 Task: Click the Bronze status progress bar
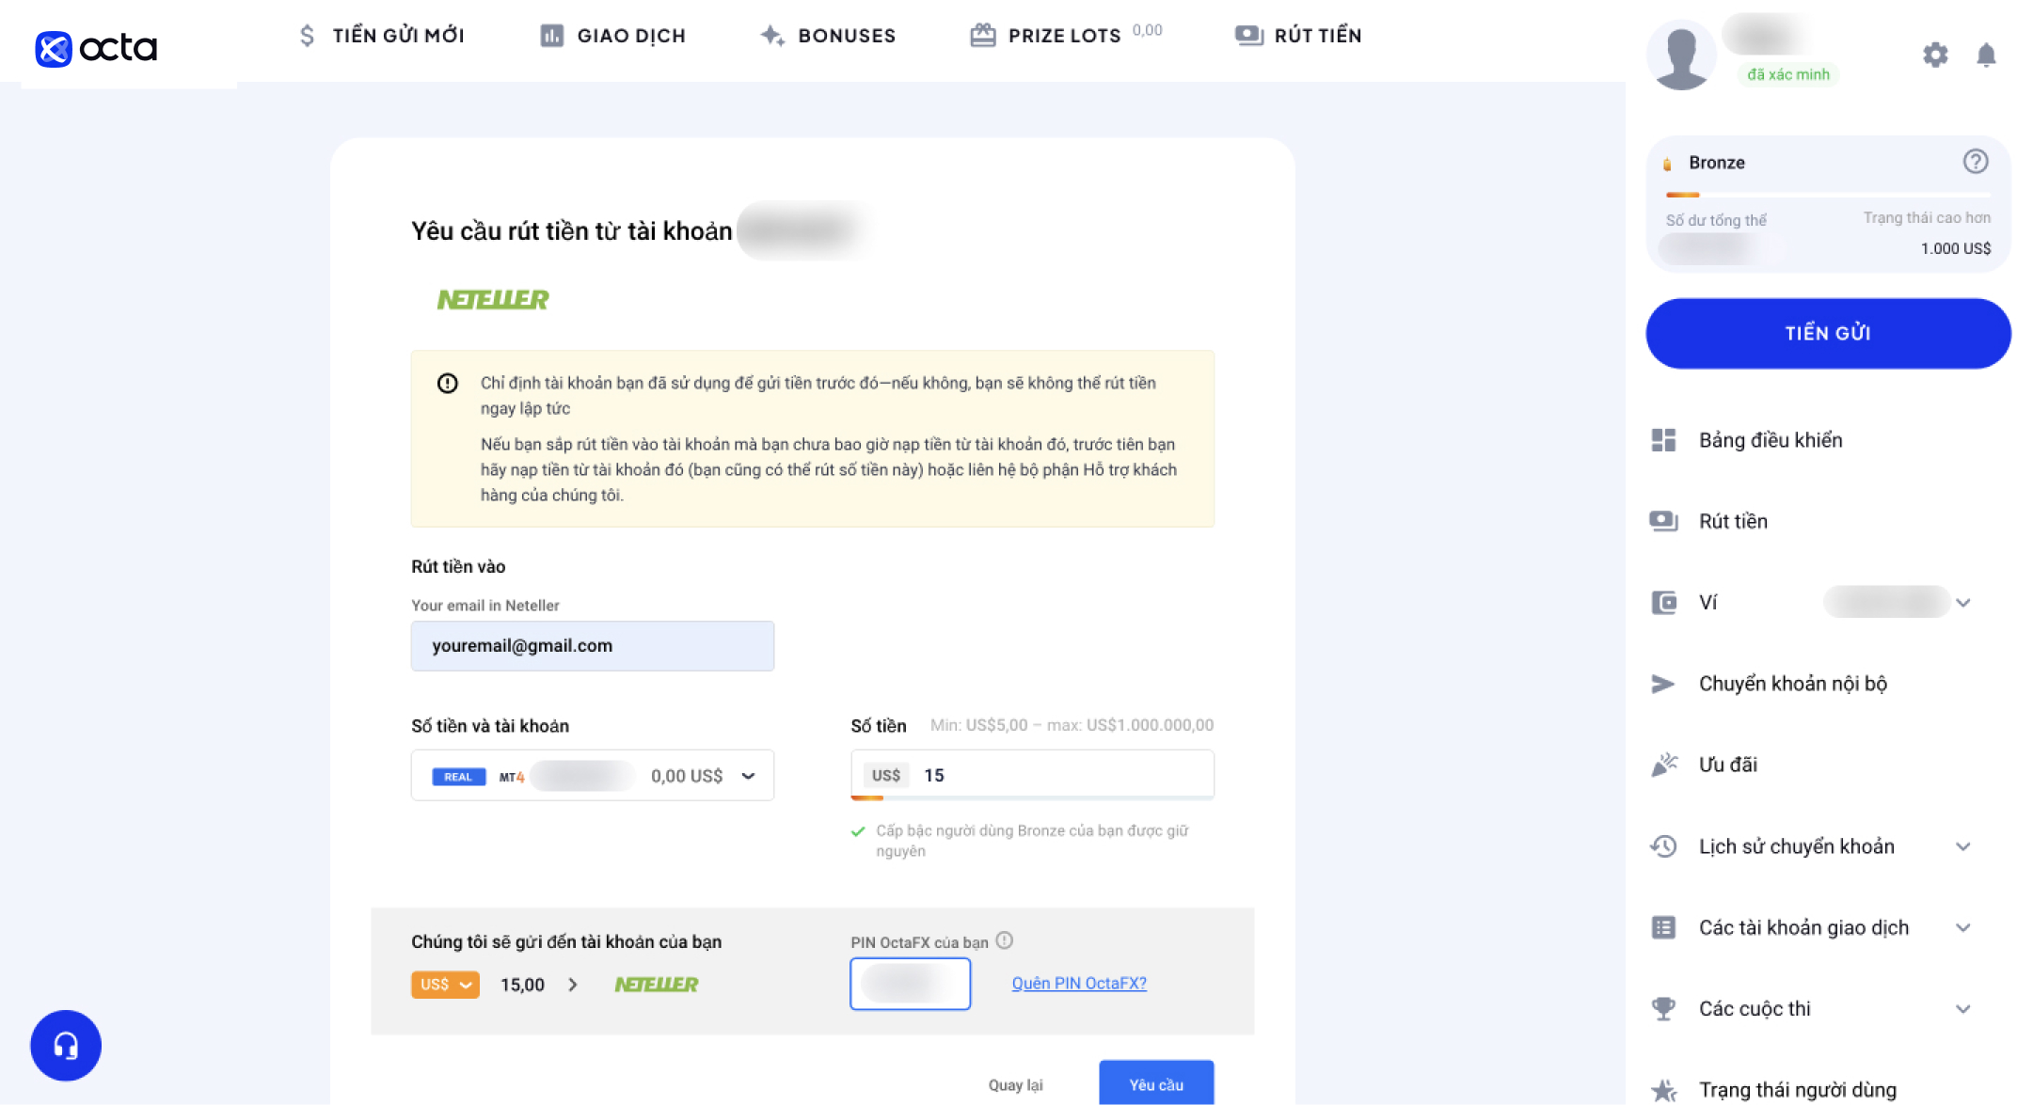tap(1828, 195)
